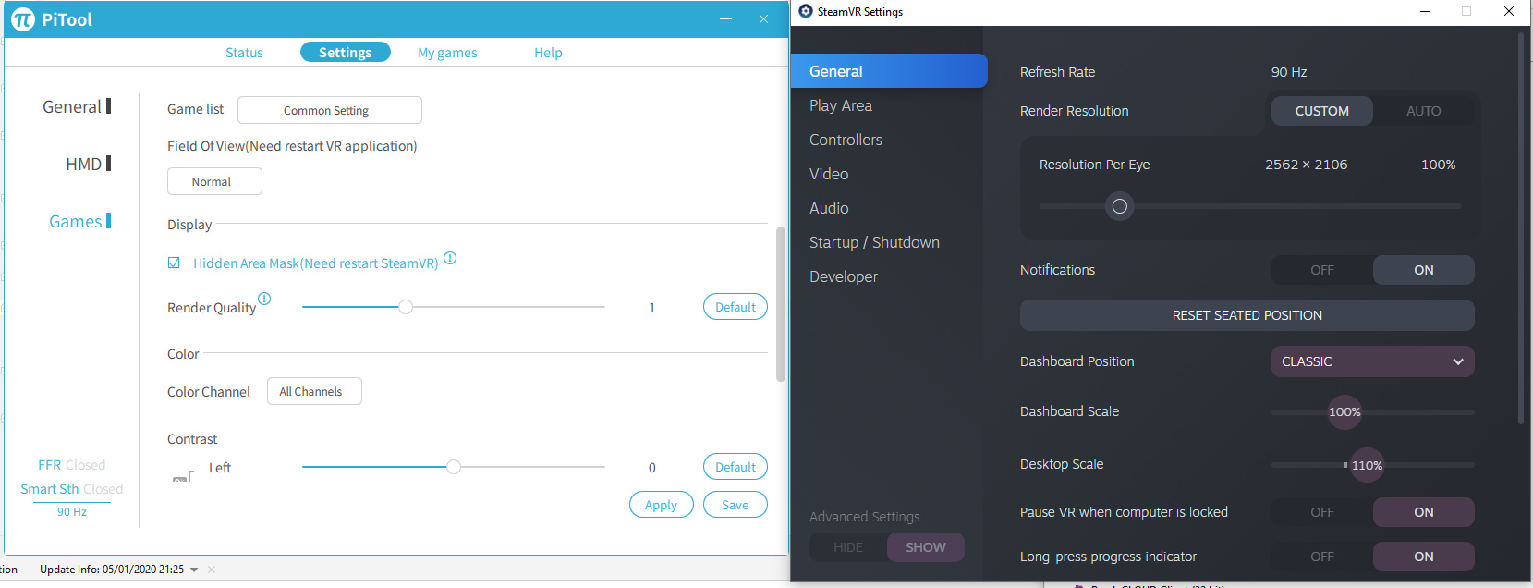Select General section in PiTool sidebar
The width and height of the screenshot is (1533, 588).
pyautogui.click(x=77, y=107)
